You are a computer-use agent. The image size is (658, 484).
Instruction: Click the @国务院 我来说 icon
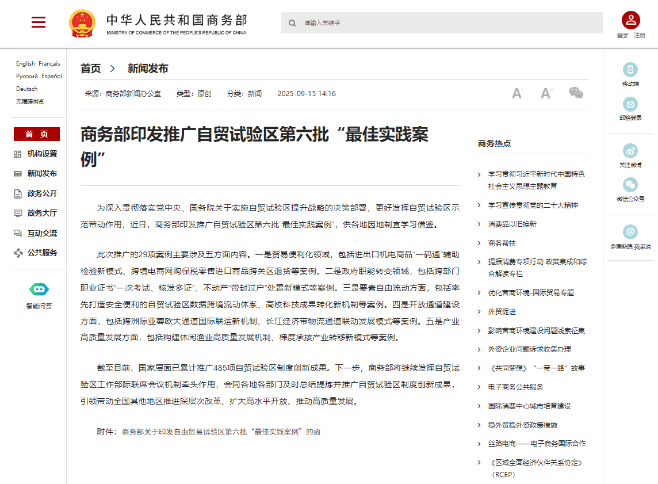coord(630,232)
